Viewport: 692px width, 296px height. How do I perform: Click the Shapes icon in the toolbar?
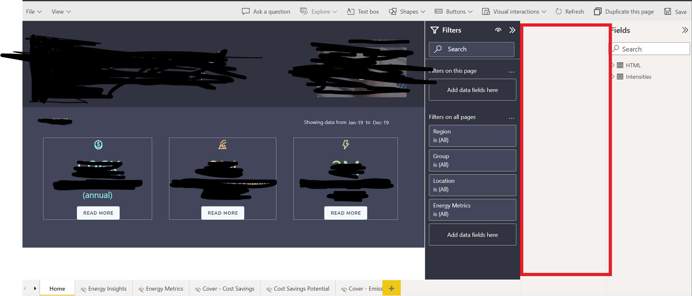click(x=393, y=11)
